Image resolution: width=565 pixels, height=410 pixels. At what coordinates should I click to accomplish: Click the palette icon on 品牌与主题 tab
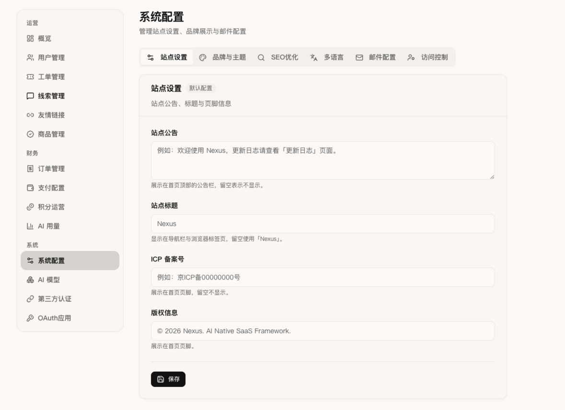coord(203,57)
